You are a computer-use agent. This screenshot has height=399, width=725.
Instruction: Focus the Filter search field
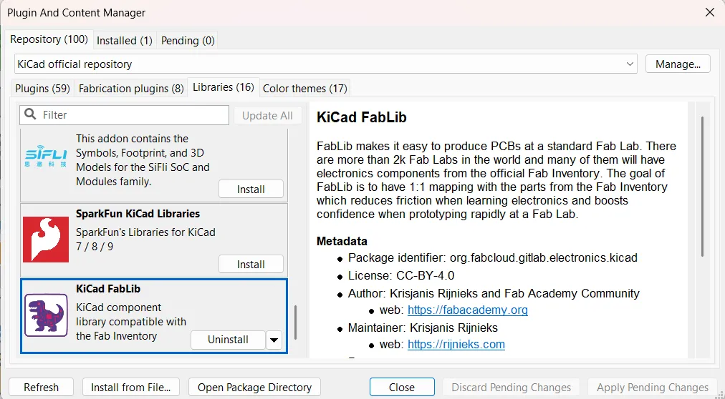tap(124, 115)
